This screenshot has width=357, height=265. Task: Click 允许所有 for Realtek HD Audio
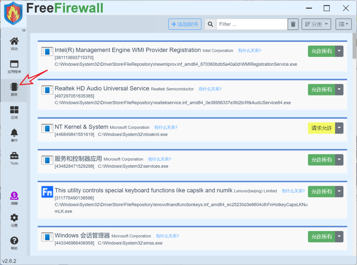pos(322,90)
